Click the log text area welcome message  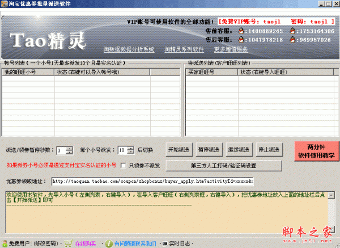[165, 197]
